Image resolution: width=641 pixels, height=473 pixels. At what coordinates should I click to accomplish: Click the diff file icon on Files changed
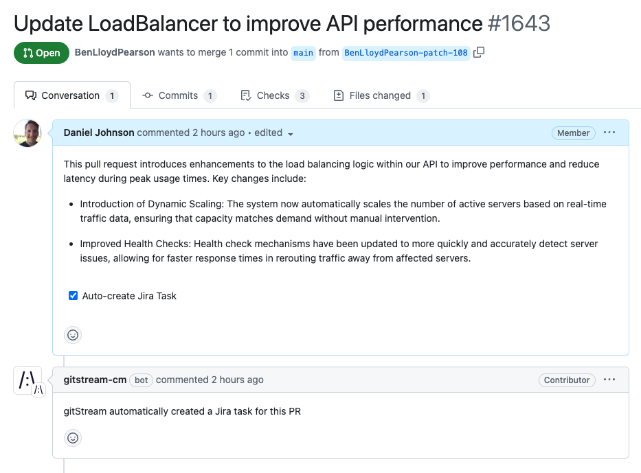tap(339, 95)
